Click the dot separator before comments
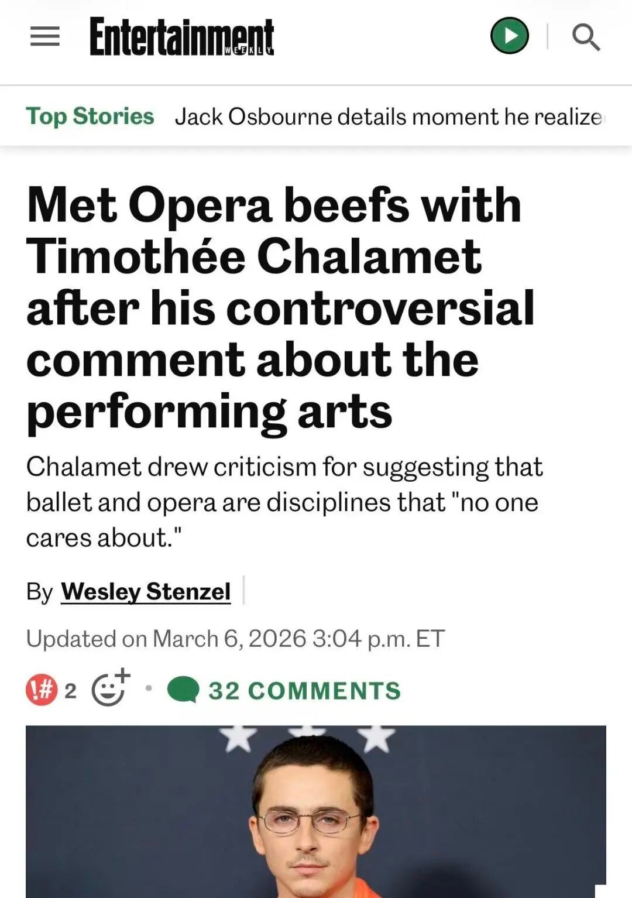Image resolution: width=632 pixels, height=898 pixels. [149, 688]
